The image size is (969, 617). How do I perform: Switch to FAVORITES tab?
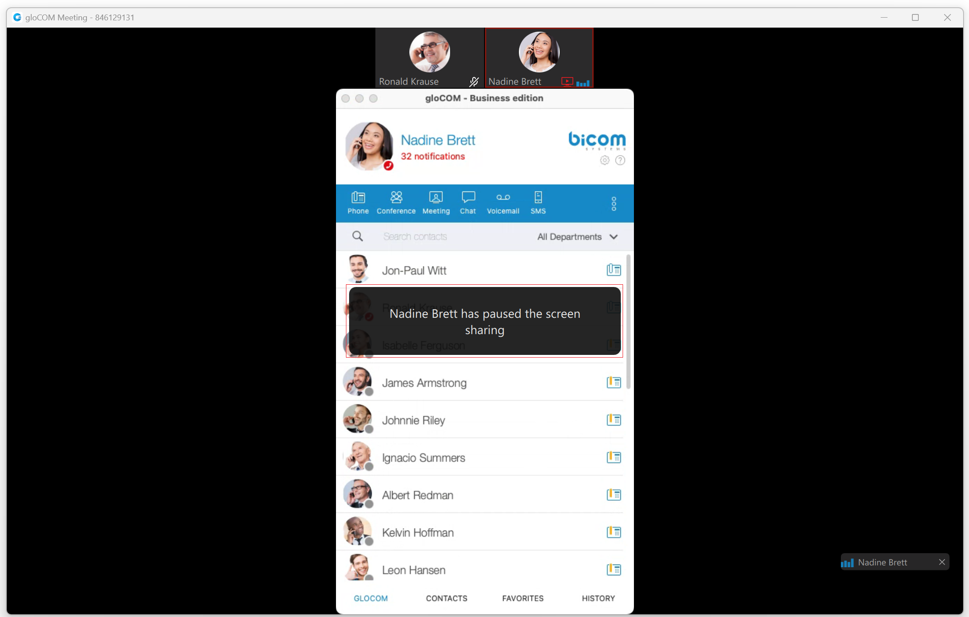coord(523,598)
